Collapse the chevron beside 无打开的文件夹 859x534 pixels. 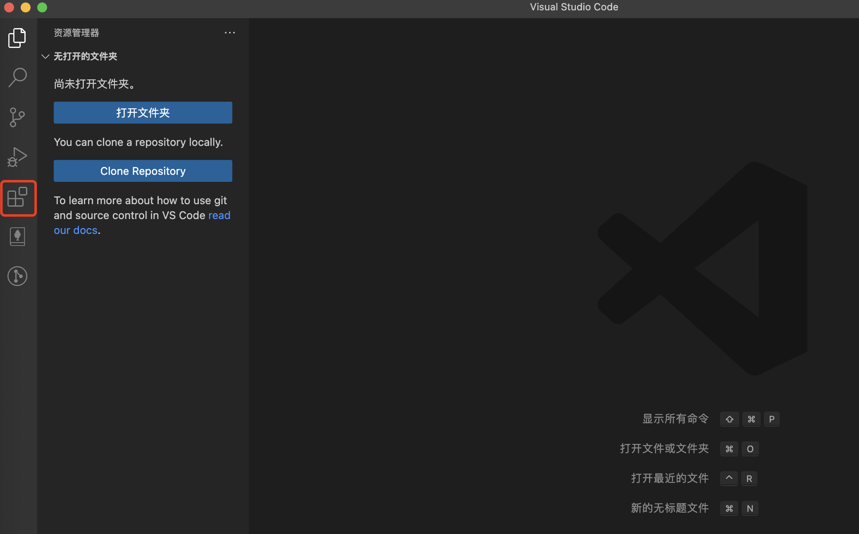coord(45,56)
